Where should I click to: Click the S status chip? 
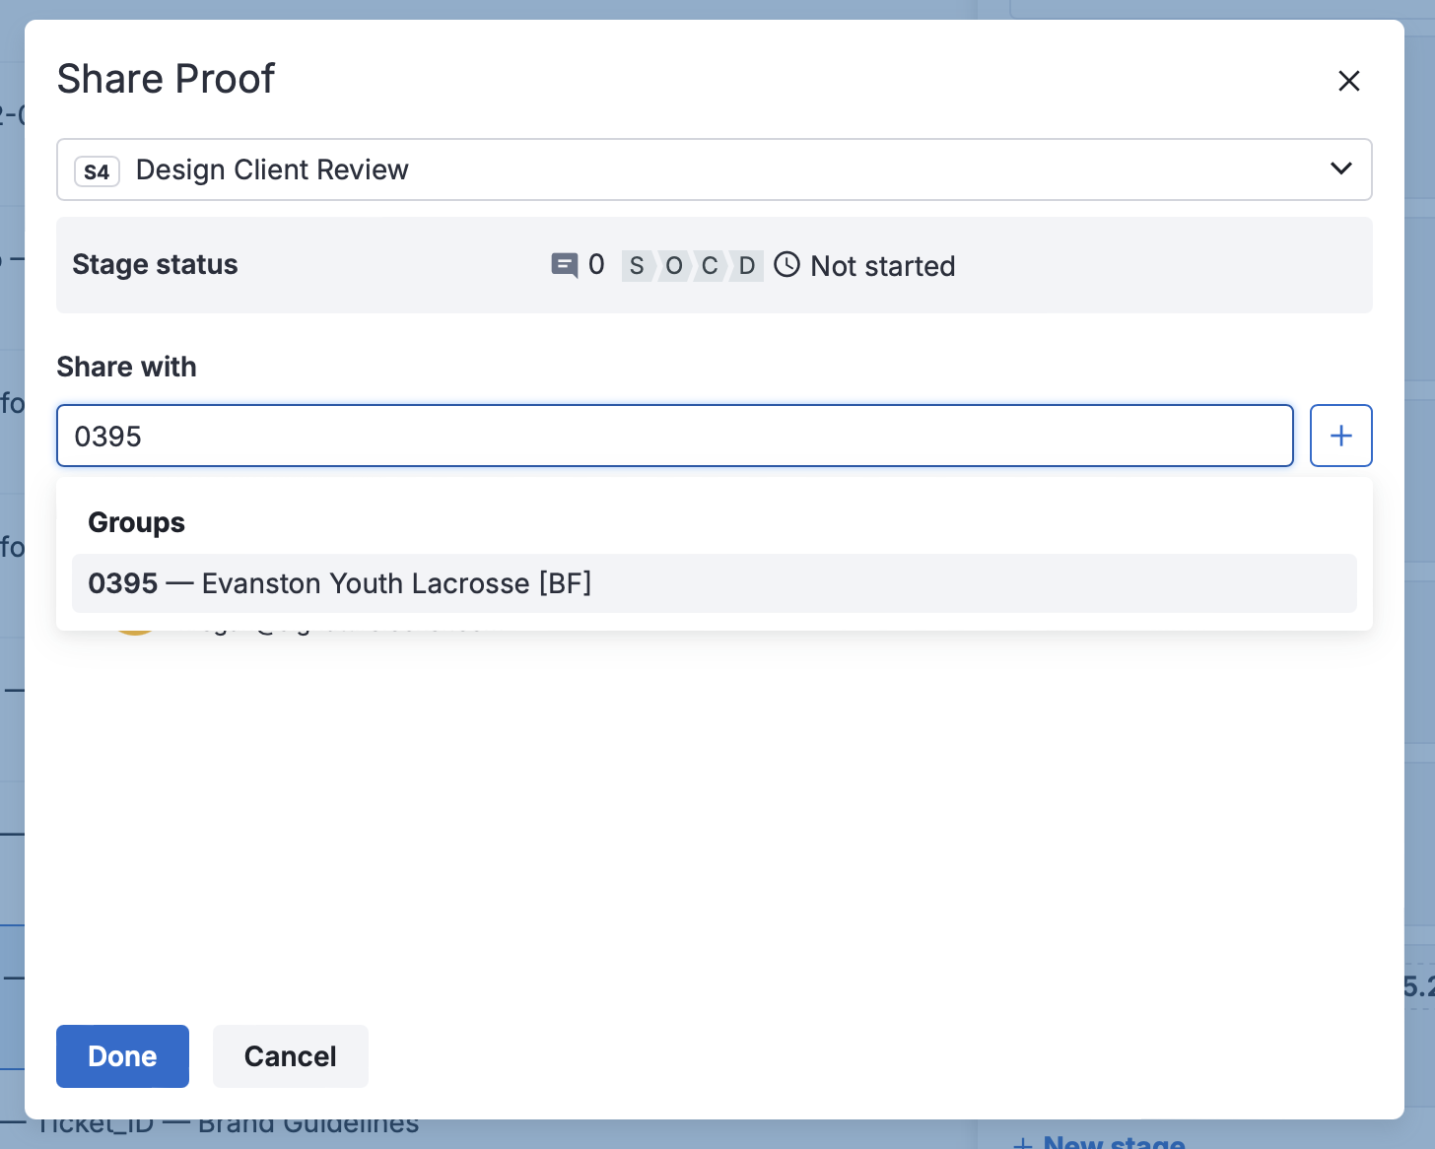point(637,266)
